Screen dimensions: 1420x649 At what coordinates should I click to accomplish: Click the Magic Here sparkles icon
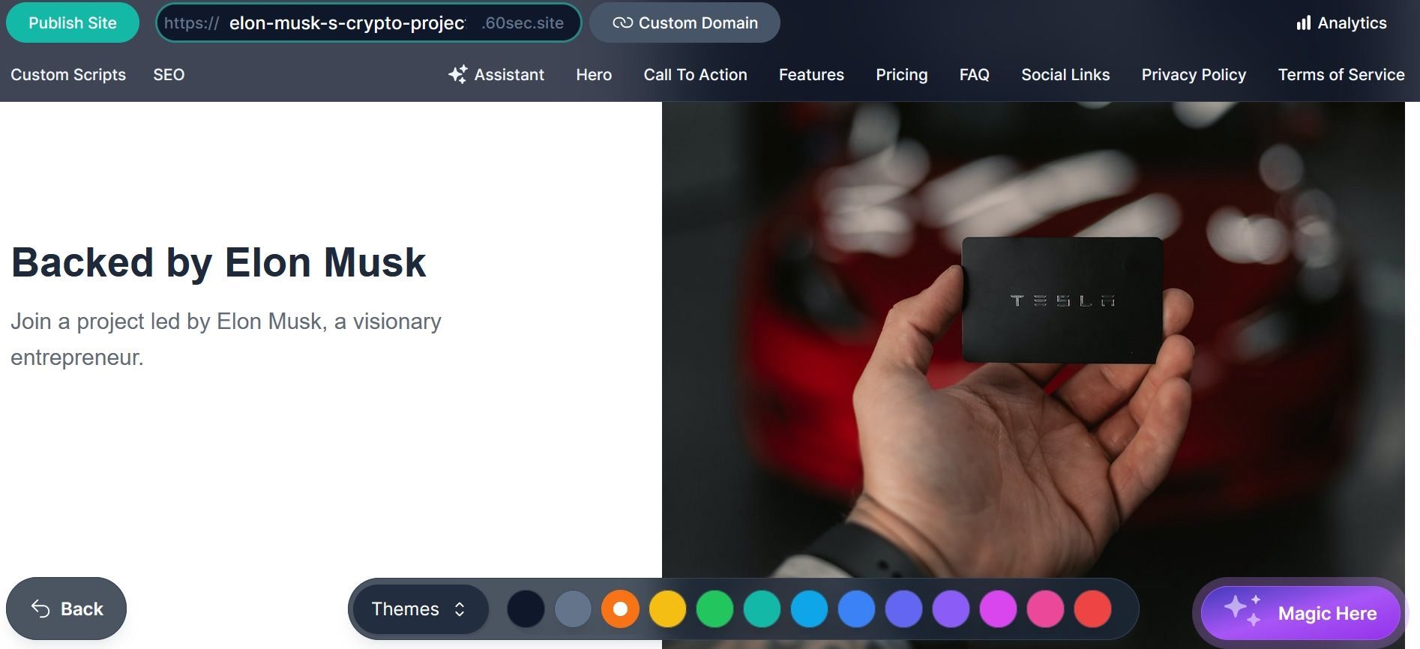tap(1243, 610)
